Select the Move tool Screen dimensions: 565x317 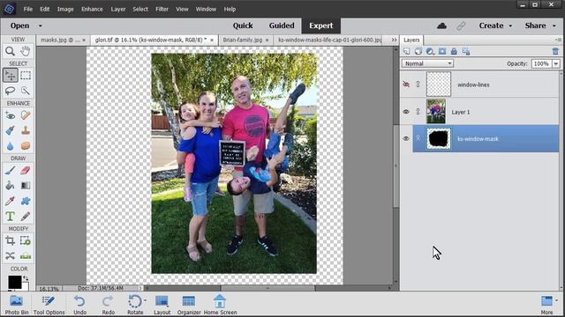10,75
